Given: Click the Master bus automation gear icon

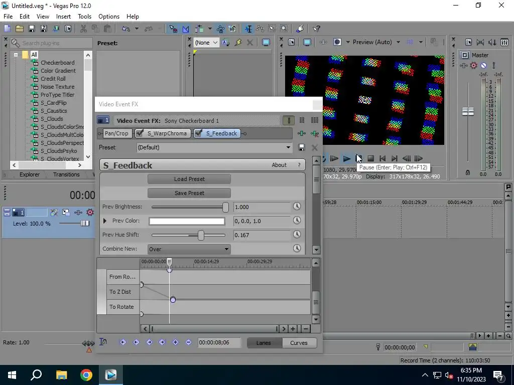Looking at the screenshot, I should tap(473, 66).
